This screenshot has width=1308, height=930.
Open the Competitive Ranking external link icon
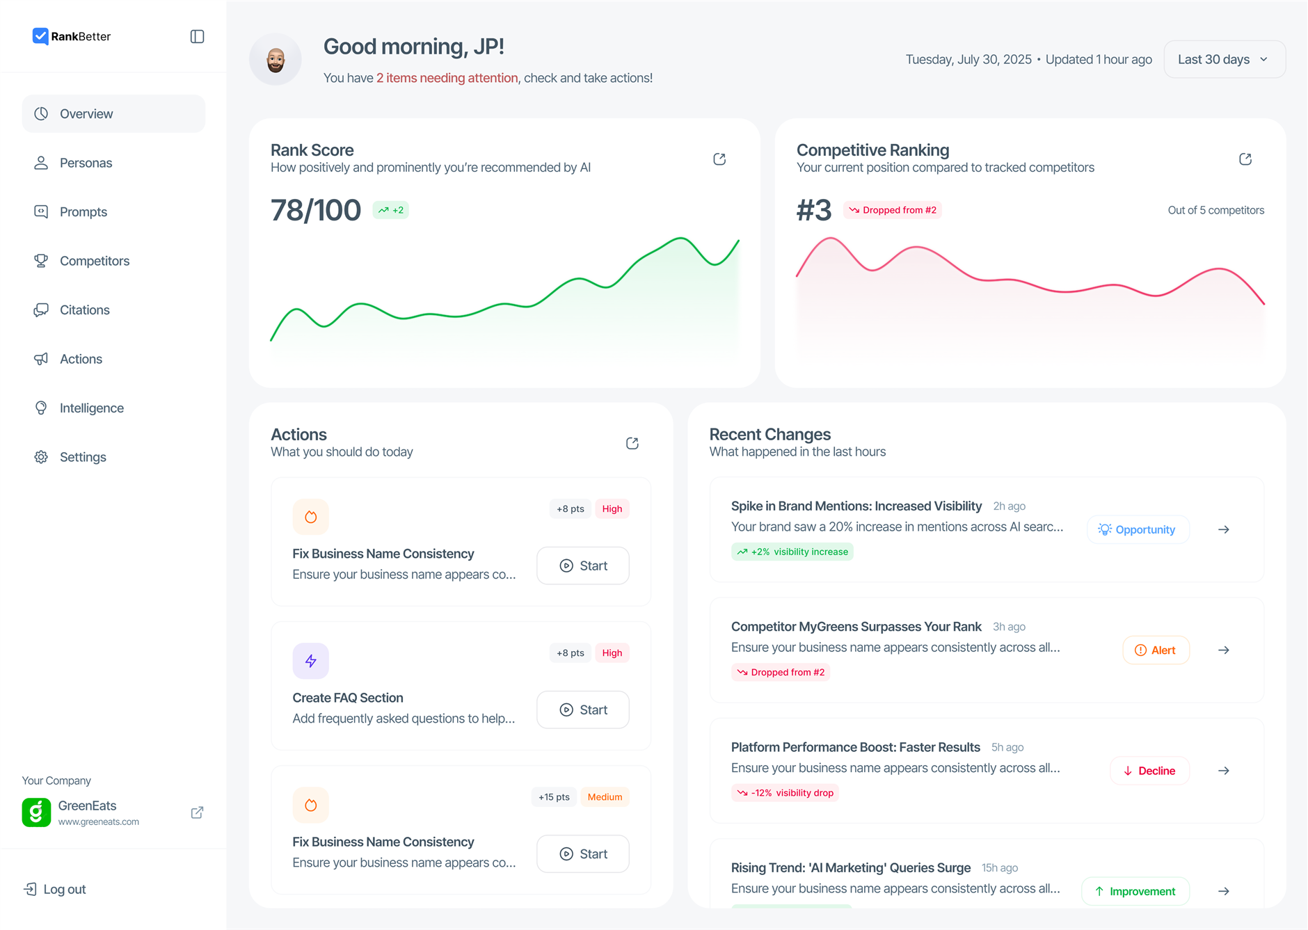point(1245,159)
